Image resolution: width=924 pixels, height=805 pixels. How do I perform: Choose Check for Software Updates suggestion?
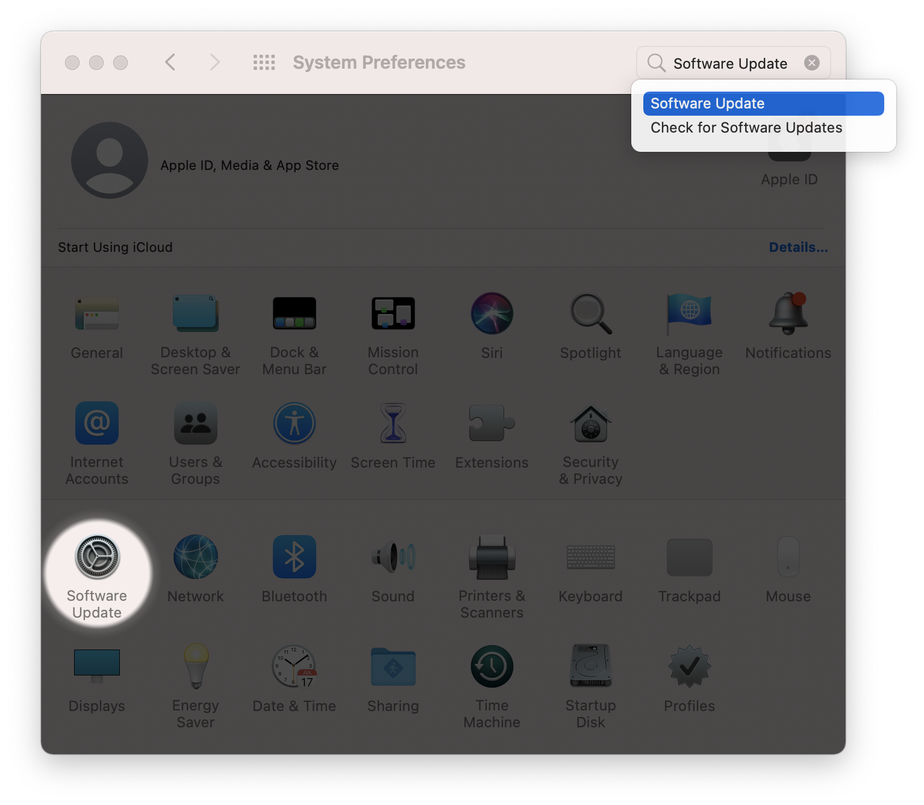pyautogui.click(x=763, y=128)
